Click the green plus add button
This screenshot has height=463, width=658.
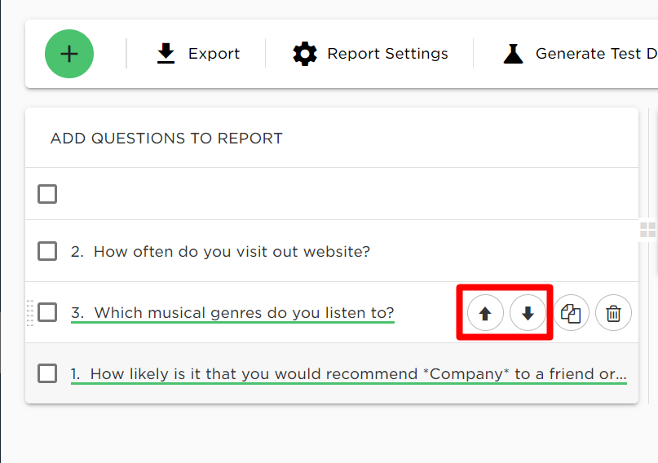coord(69,54)
